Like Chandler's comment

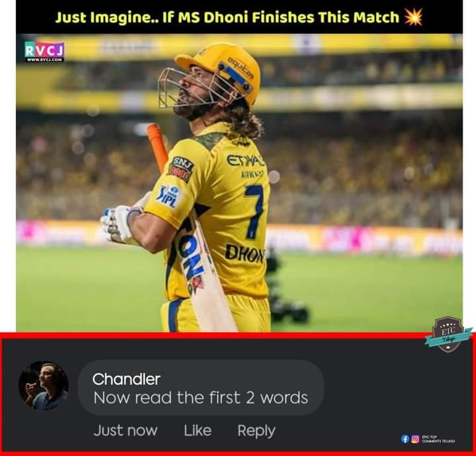197,430
